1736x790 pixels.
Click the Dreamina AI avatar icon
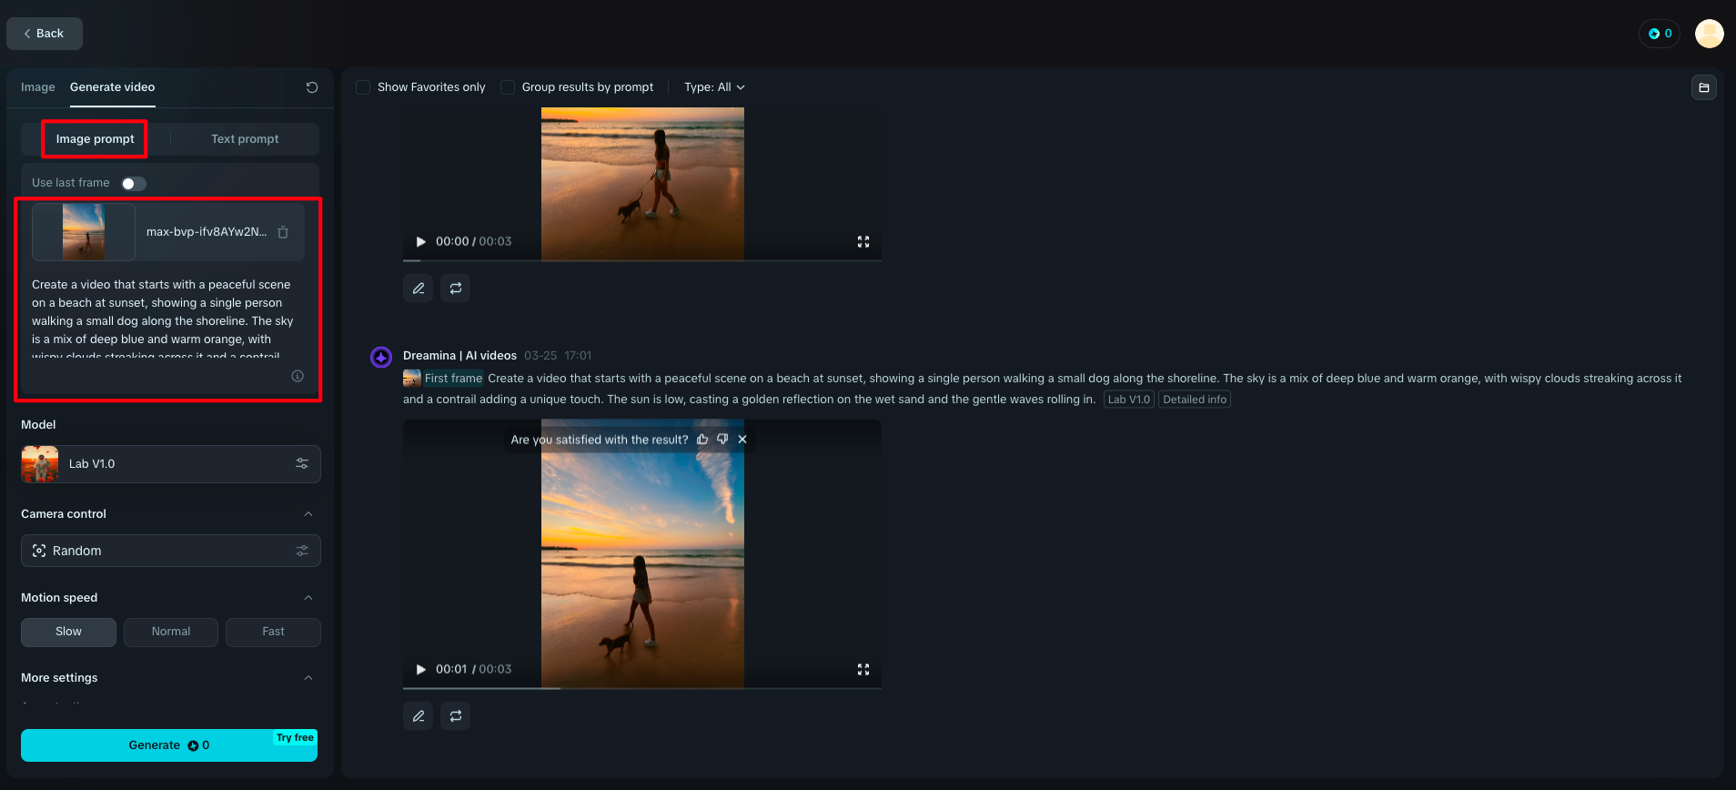tap(381, 357)
